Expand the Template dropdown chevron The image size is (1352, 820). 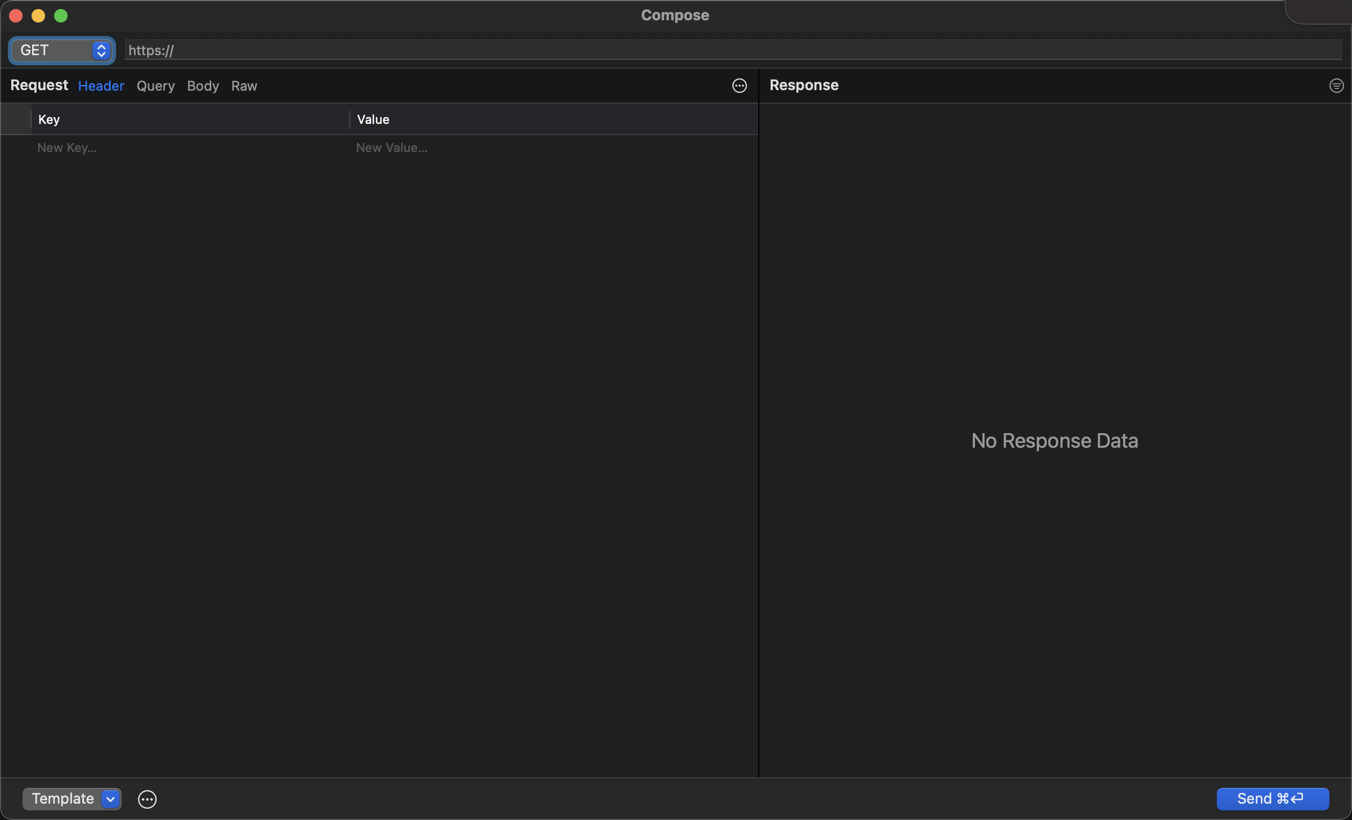pos(111,799)
